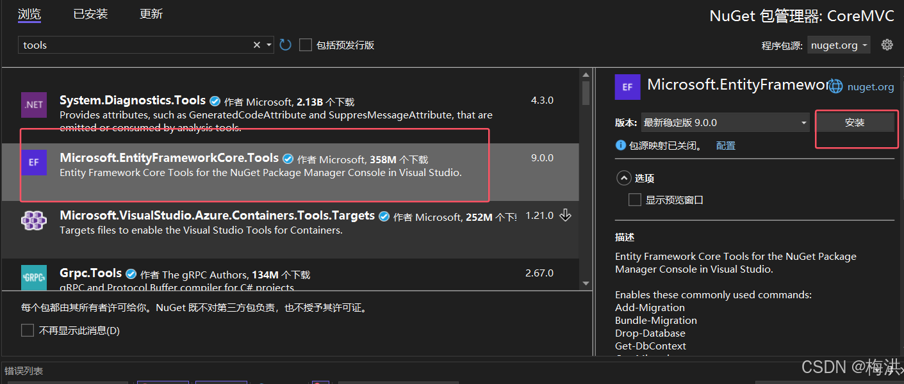Image resolution: width=904 pixels, height=384 pixels.
Task: Click the Drop-Database command text
Action: [650, 333]
